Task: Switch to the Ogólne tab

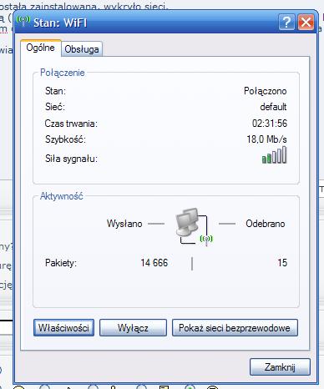Action: point(40,48)
